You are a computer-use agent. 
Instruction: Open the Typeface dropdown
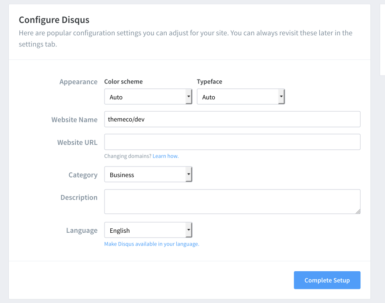point(241,97)
